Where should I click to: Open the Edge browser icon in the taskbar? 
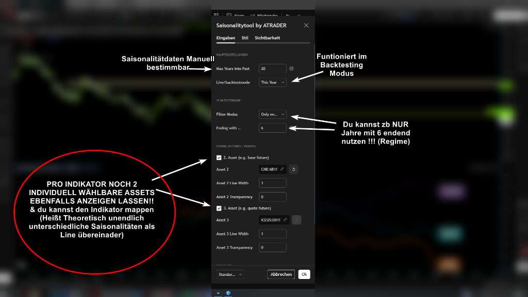point(228,293)
